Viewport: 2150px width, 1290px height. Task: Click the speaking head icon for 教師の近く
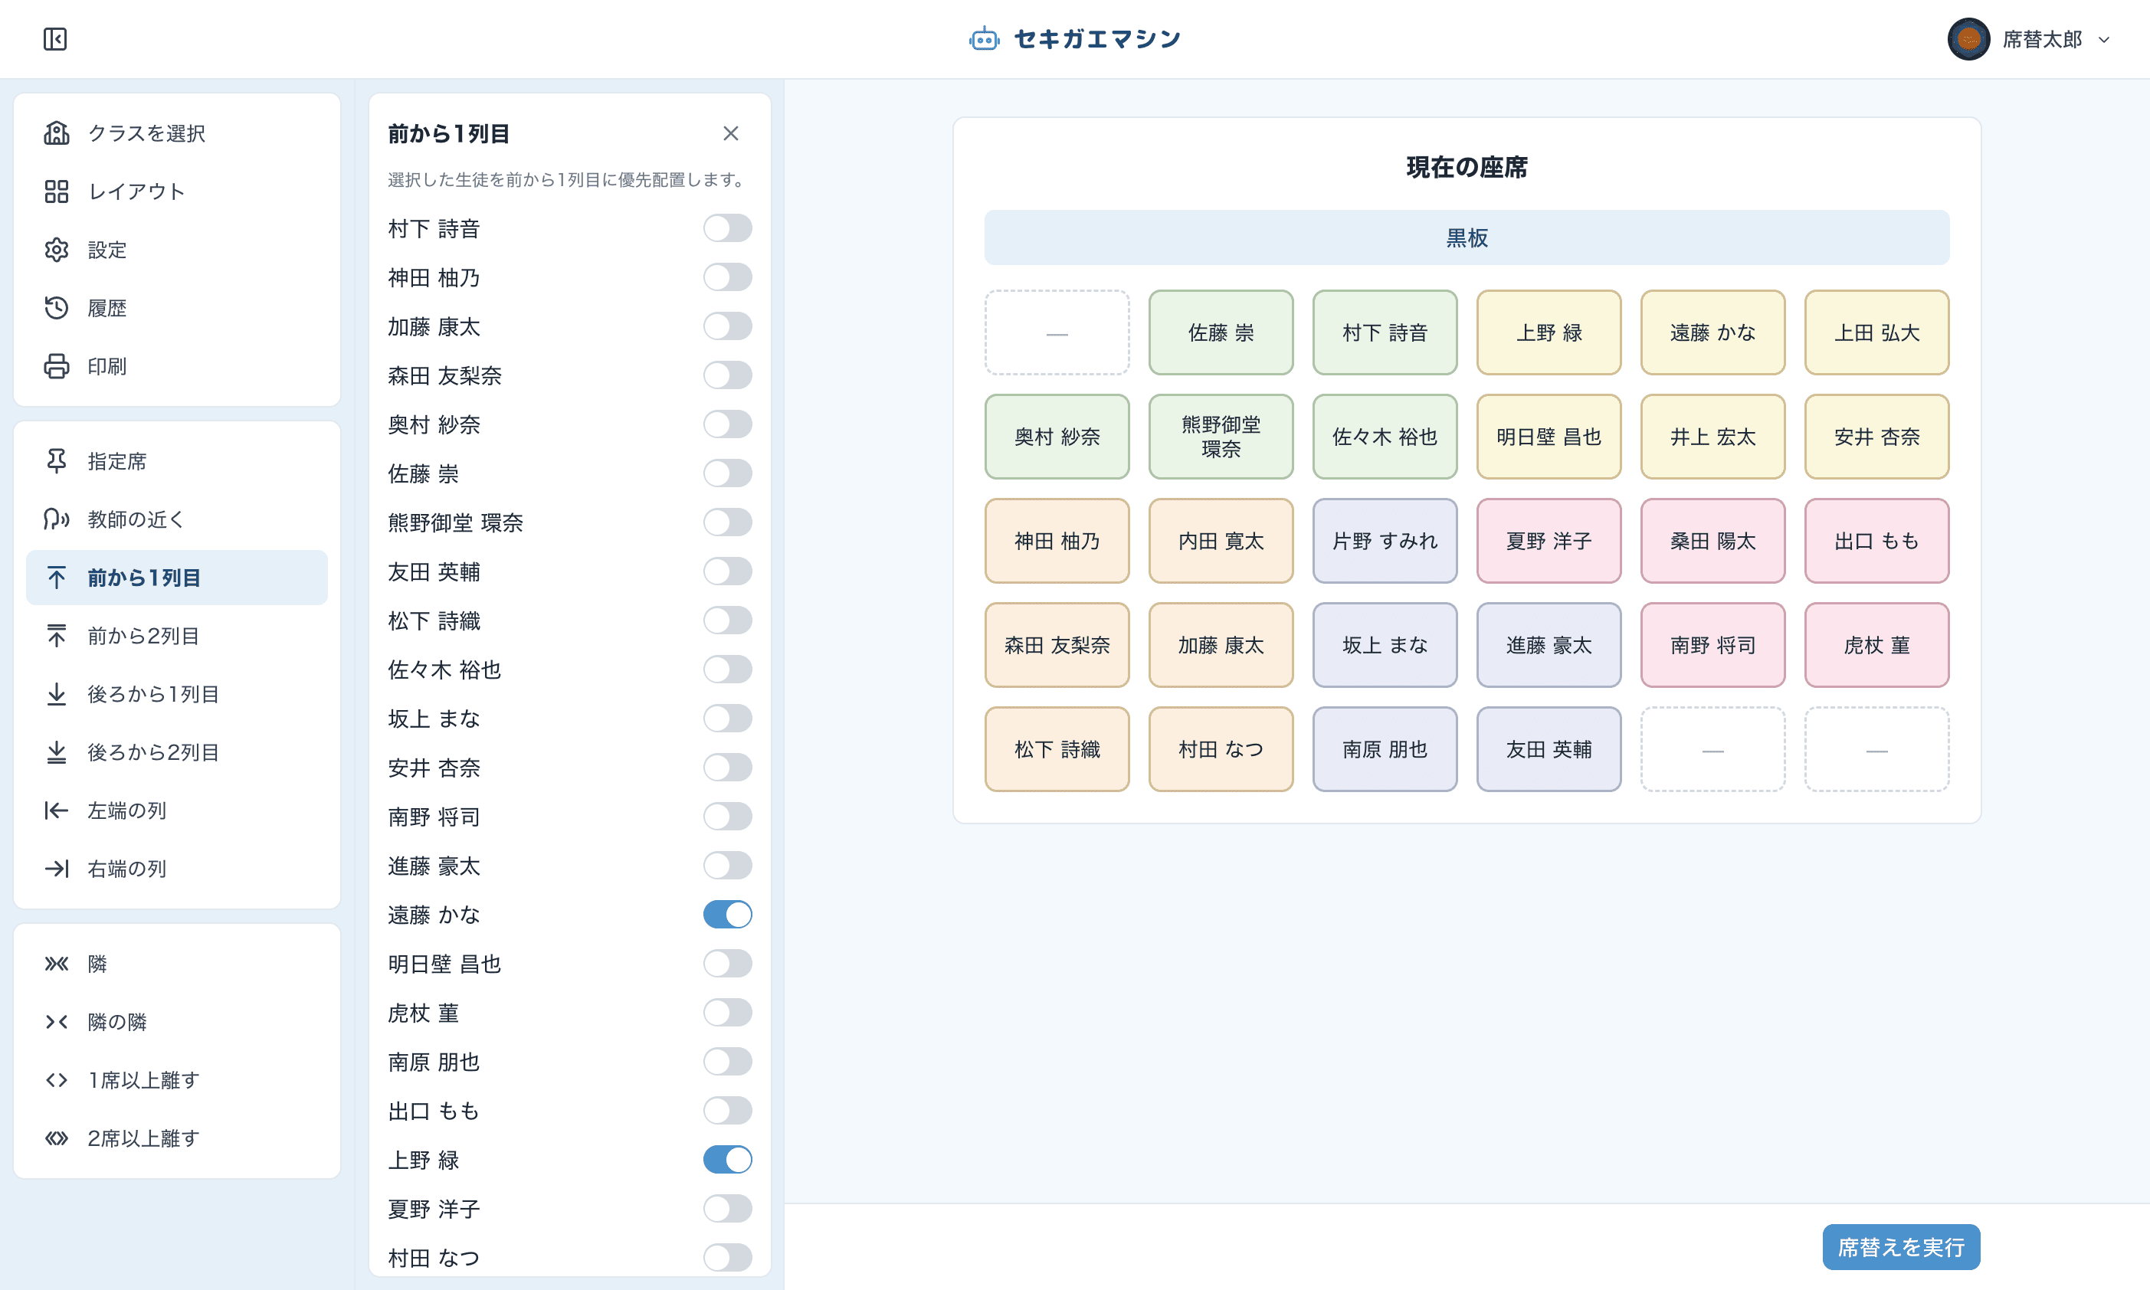[x=57, y=519]
